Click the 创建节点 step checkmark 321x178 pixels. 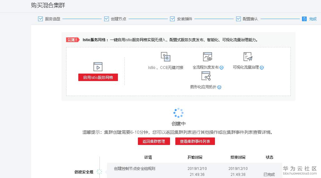106,19
